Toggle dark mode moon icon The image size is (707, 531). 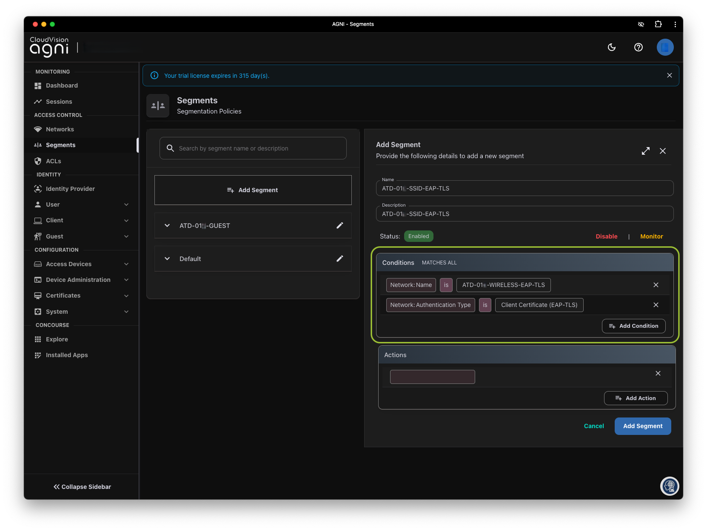coord(612,47)
